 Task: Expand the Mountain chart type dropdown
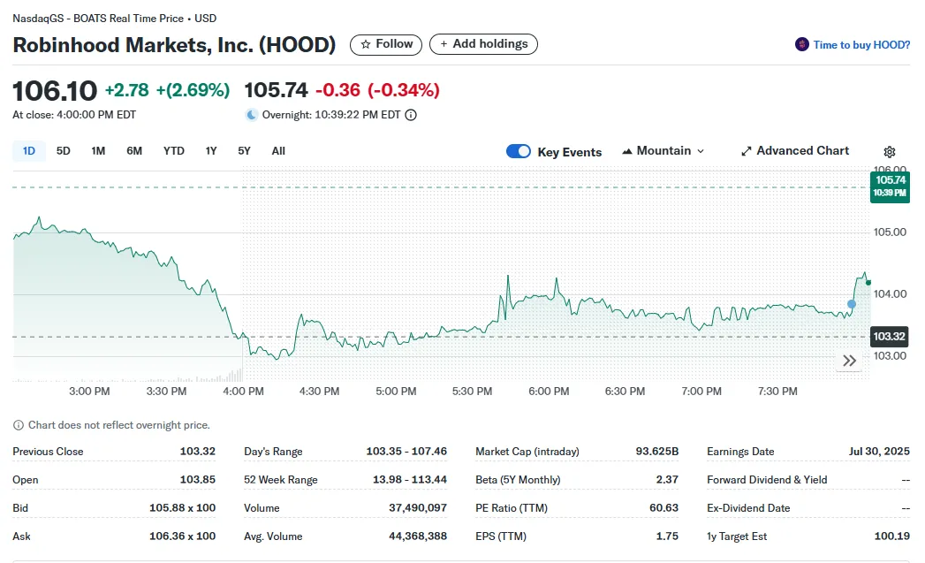(663, 151)
